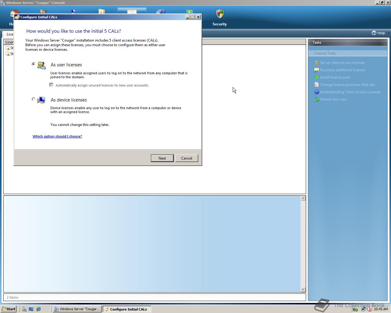Click the 2 items status bar text
The height and width of the screenshot is (313, 391).
[x=13, y=297]
